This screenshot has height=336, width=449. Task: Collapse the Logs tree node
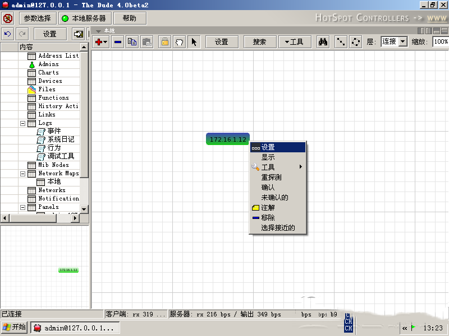click(22, 123)
